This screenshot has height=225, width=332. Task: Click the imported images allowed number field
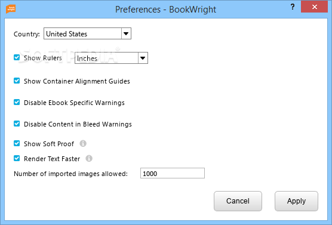[x=173, y=173]
